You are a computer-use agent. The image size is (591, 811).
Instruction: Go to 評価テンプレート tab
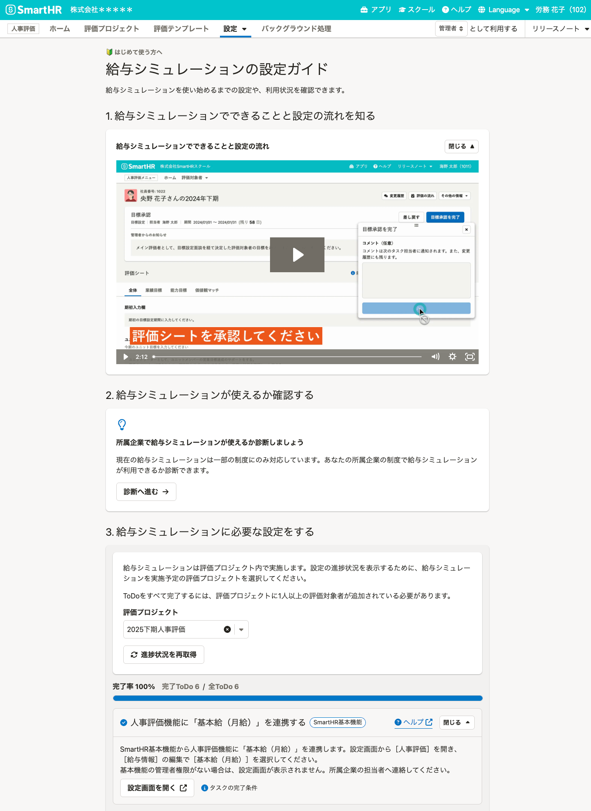tap(181, 29)
